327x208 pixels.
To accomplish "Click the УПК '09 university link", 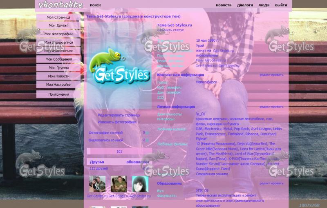I will click(x=202, y=190).
